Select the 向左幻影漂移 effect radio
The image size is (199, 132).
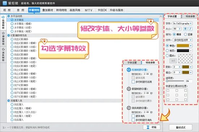pos(12,39)
